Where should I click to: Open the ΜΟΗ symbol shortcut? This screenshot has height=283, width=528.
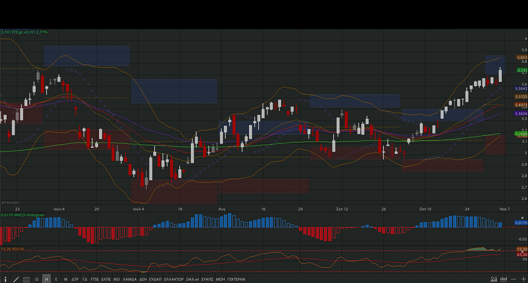pyautogui.click(x=220, y=279)
